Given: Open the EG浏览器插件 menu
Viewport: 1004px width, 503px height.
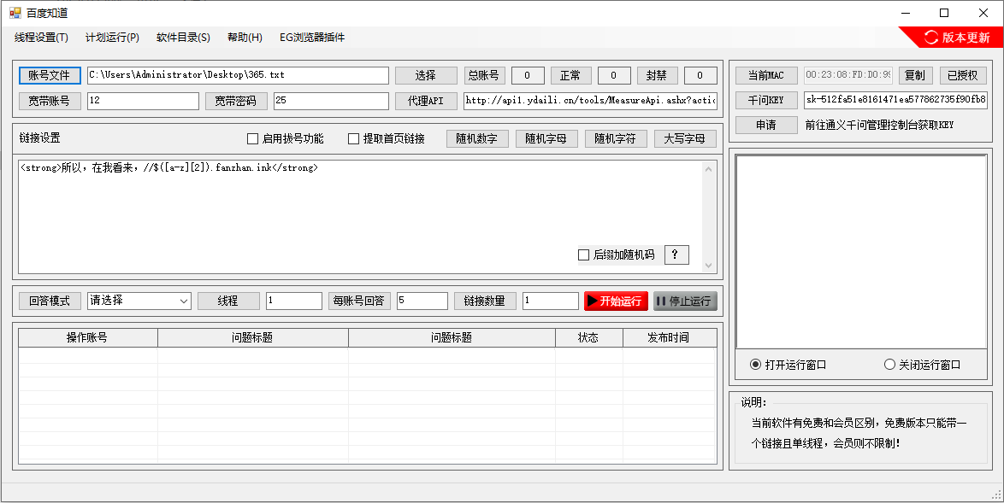Looking at the screenshot, I should tap(312, 38).
